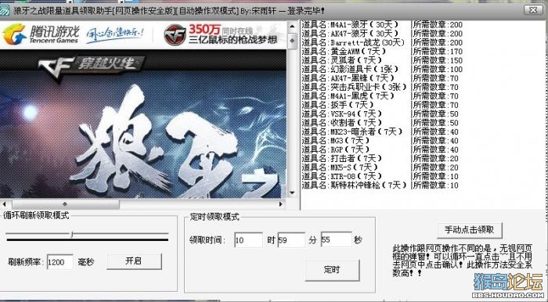The width and height of the screenshot is (548, 302).
Task: Click the hour field showing 10
Action: [248, 240]
